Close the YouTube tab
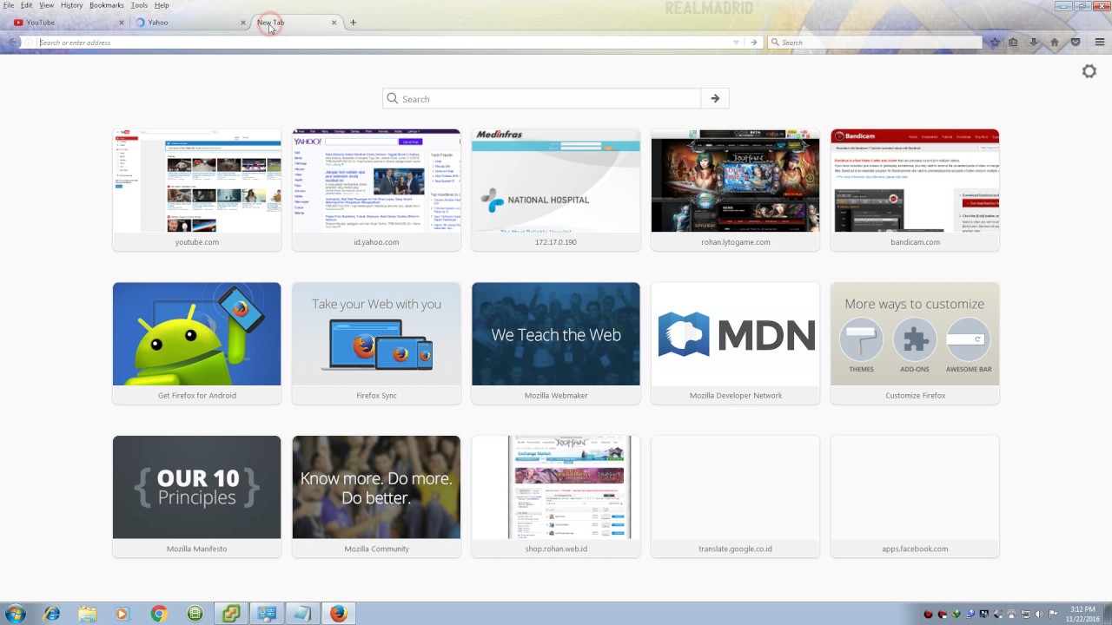This screenshot has height=625, width=1112. 122,23
